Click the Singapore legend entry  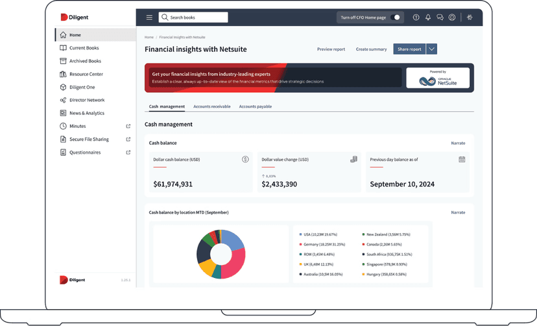tap(385, 264)
